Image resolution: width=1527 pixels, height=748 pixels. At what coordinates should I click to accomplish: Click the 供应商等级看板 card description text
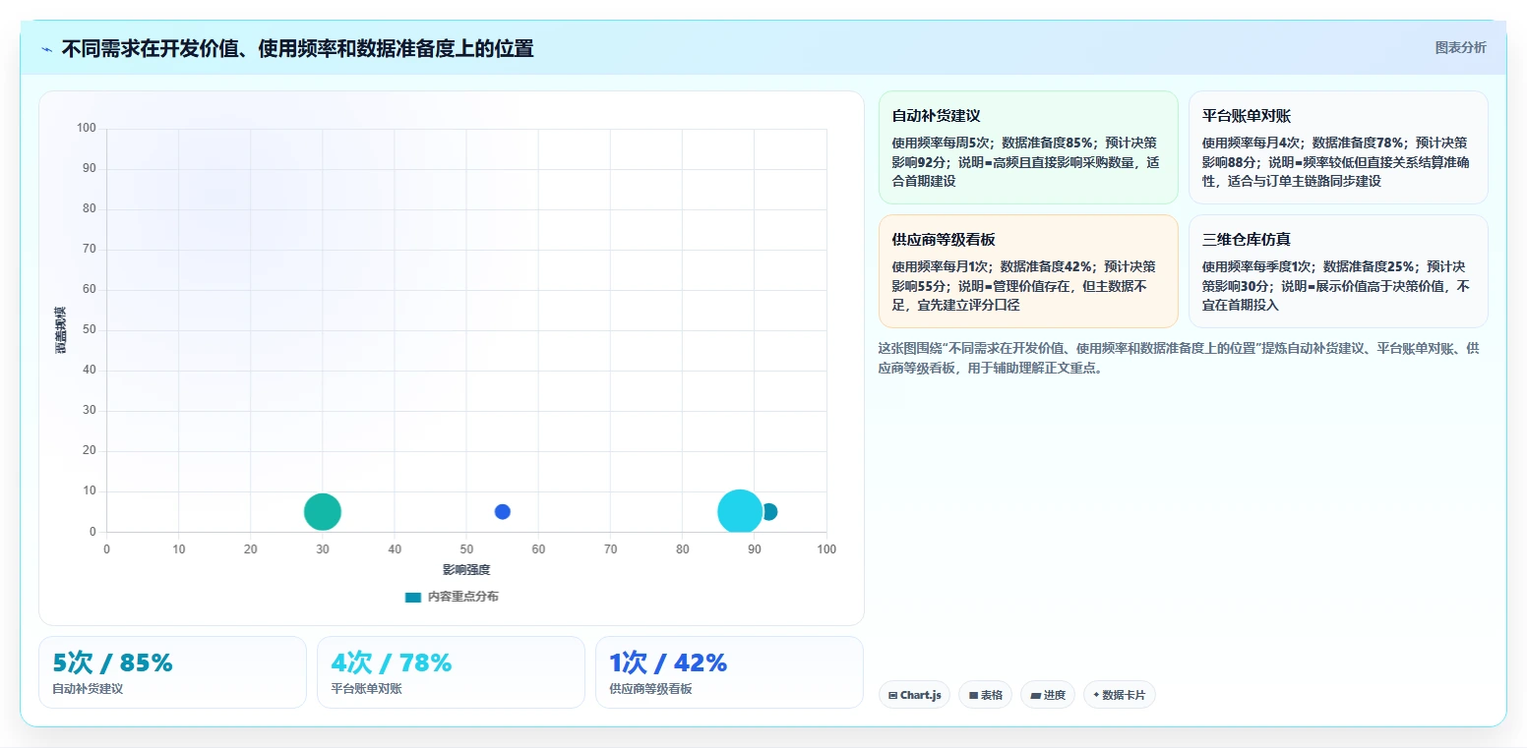pyautogui.click(x=1026, y=285)
